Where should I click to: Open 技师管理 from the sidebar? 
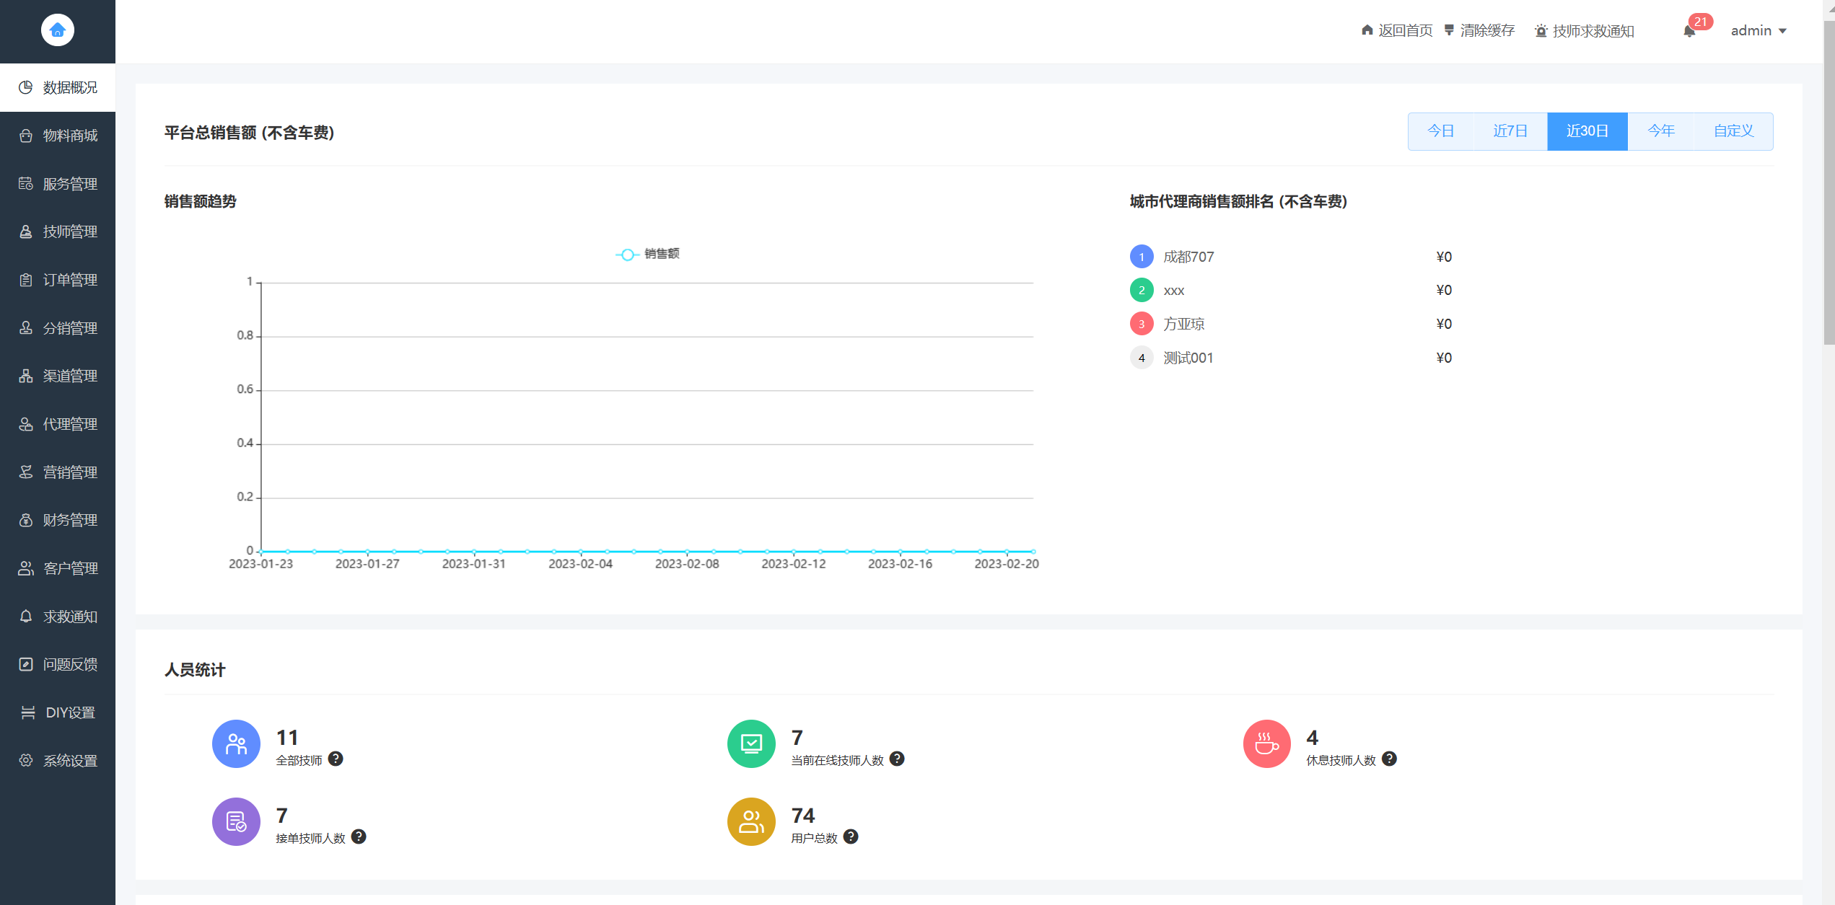[27, 231]
